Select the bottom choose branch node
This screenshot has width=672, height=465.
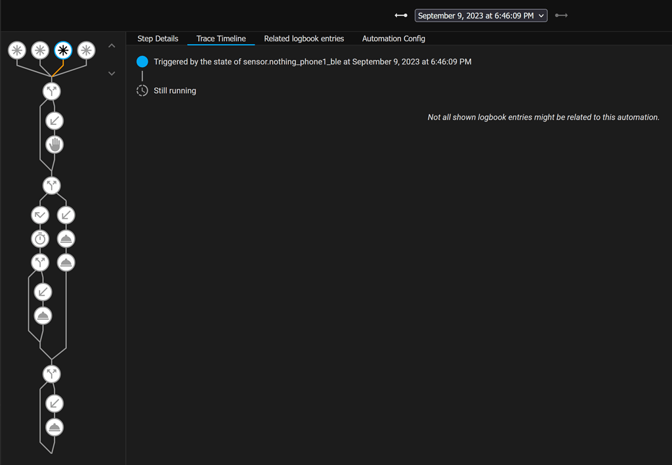coord(52,374)
